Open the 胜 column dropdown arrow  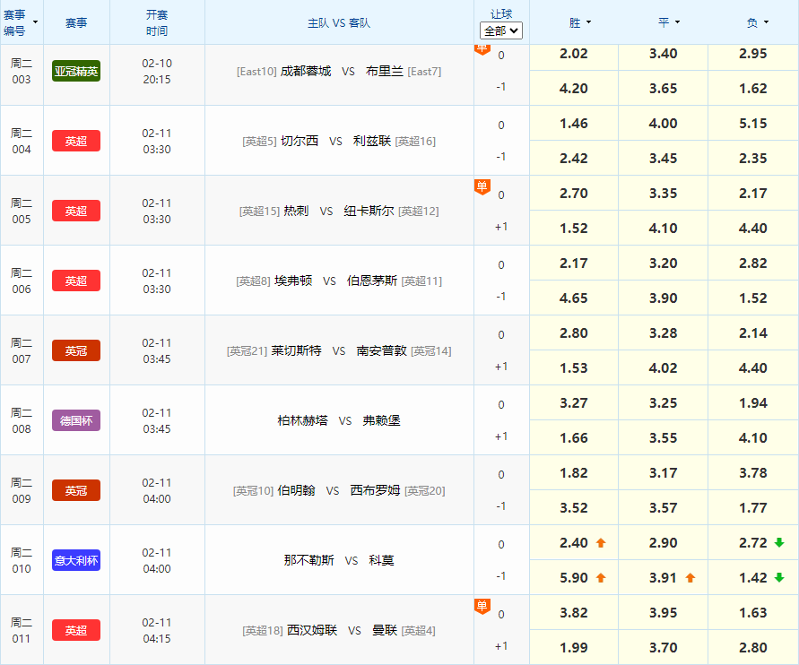point(588,22)
